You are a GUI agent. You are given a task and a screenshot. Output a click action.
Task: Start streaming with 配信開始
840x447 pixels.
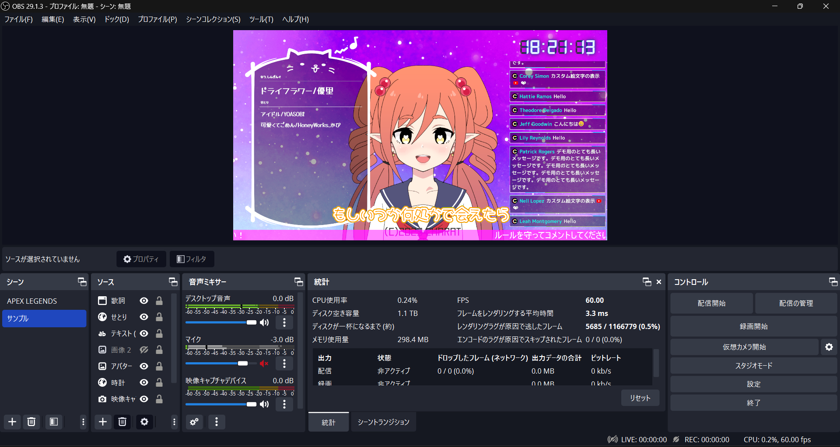pos(711,303)
